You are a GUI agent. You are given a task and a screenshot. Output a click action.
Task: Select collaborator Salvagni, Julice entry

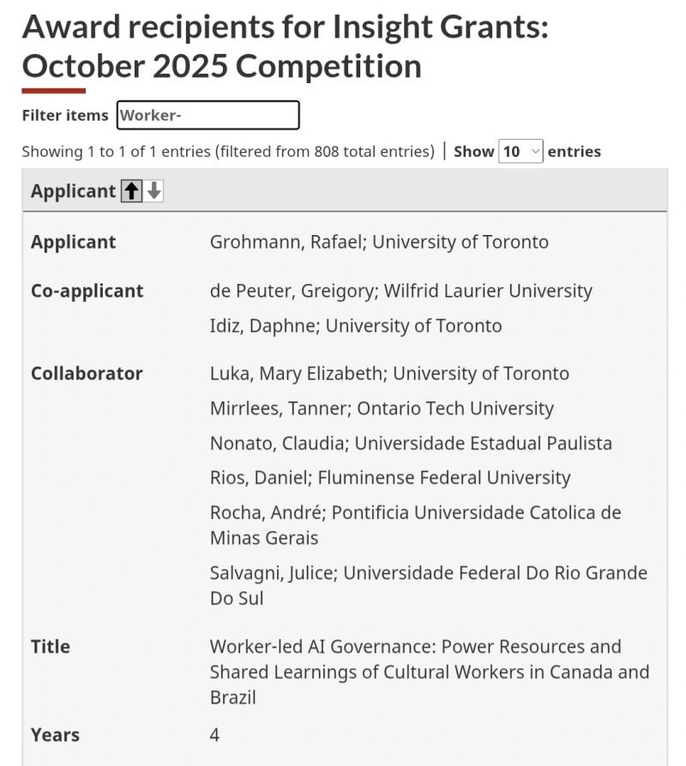click(x=429, y=585)
